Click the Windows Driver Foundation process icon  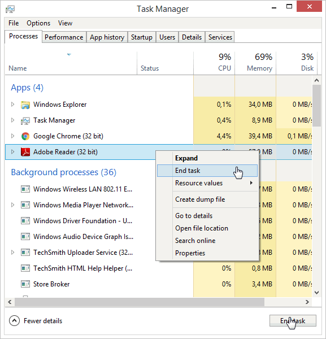(x=25, y=221)
